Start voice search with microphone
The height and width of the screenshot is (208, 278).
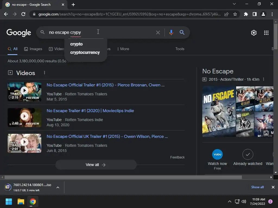(171, 32)
